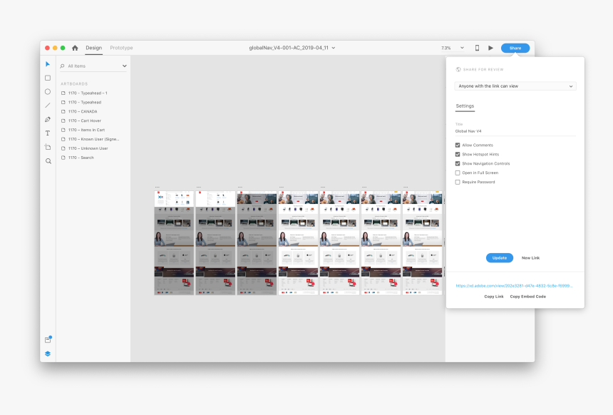Uncheck Show Navigation Controls

coord(458,163)
